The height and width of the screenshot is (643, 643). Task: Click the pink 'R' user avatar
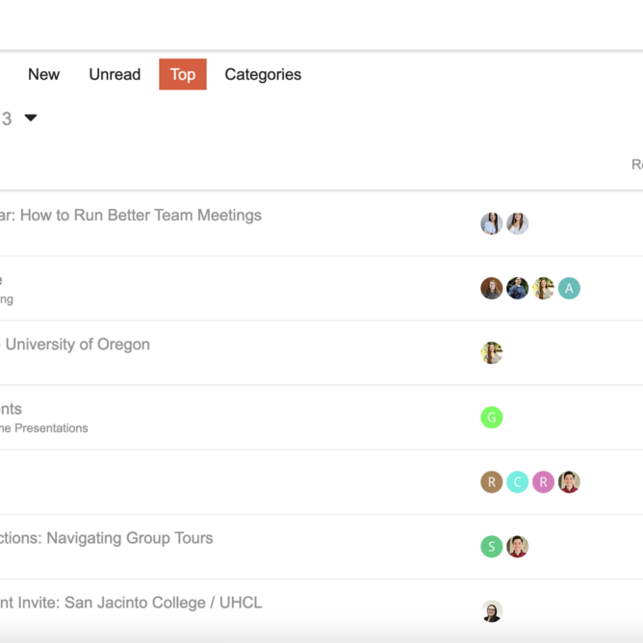pyautogui.click(x=543, y=482)
